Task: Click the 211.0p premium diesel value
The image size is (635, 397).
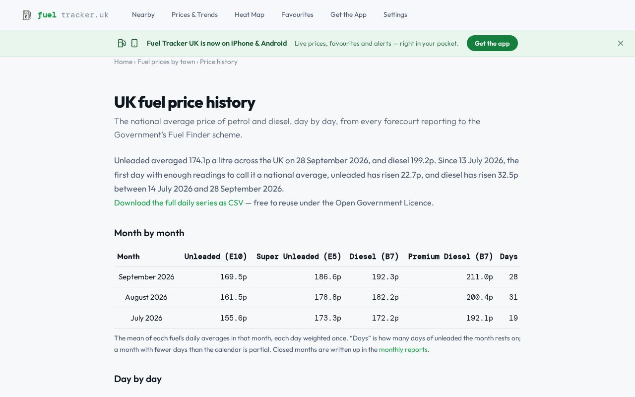Action: pyautogui.click(x=479, y=277)
